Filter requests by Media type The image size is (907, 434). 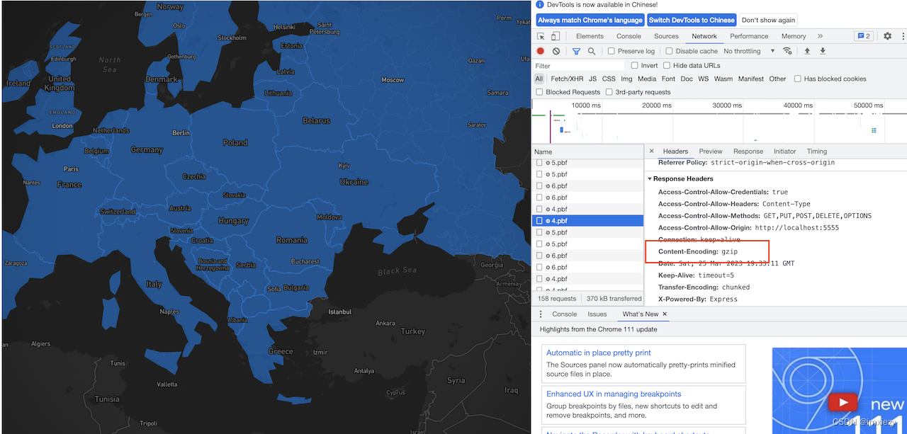pyautogui.click(x=647, y=79)
